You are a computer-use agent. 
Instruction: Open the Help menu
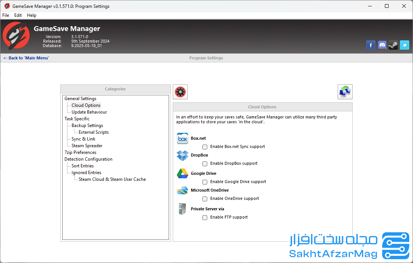pos(31,15)
